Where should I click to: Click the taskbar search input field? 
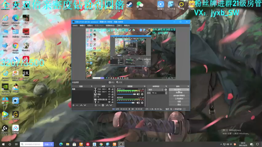(x=32, y=144)
